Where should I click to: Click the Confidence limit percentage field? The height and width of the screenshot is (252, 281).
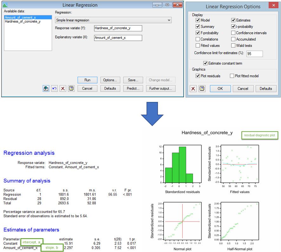[x=254, y=54]
